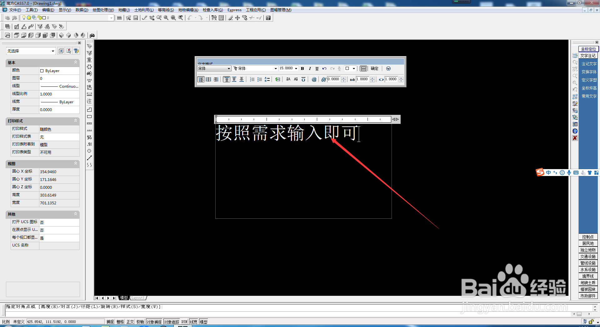Click the ByLayer color property swatch
The height and width of the screenshot is (327, 600).
[42, 71]
